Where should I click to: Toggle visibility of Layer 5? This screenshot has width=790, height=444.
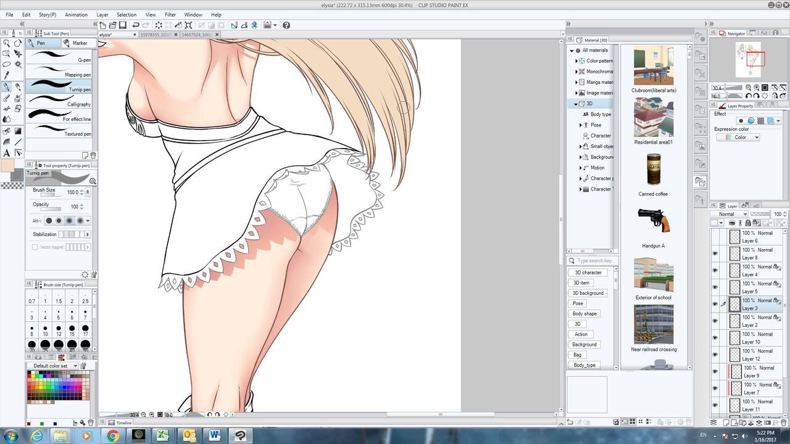715,287
